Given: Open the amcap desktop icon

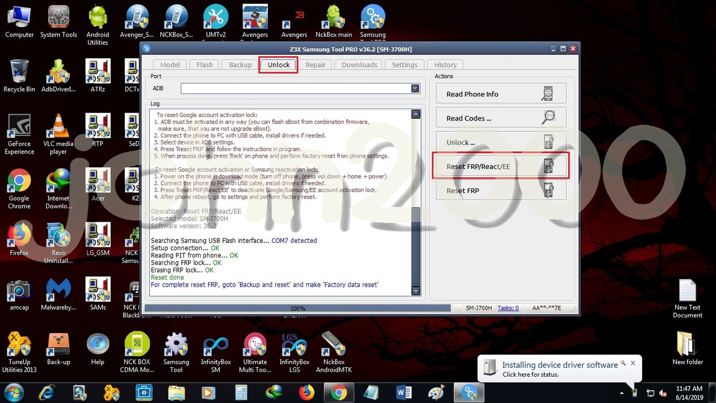Looking at the screenshot, I should coord(19,294).
